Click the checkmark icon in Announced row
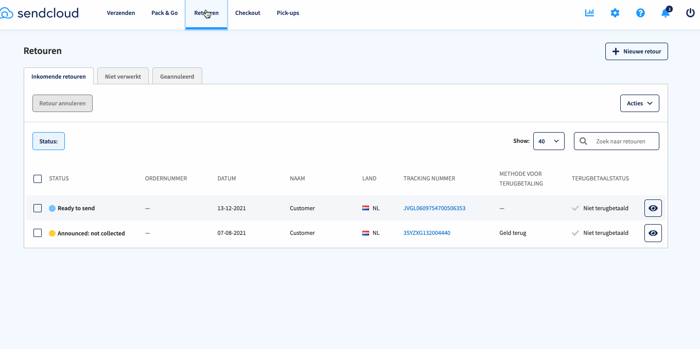The image size is (700, 349). (x=575, y=233)
